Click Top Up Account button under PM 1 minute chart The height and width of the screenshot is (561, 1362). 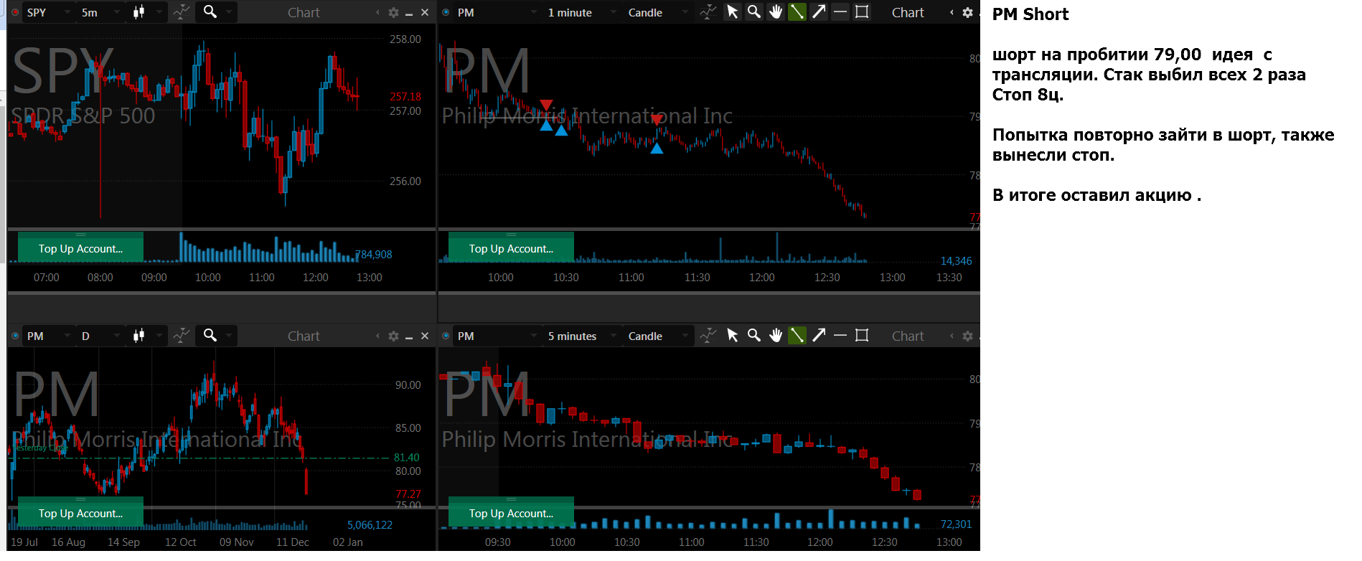(511, 248)
